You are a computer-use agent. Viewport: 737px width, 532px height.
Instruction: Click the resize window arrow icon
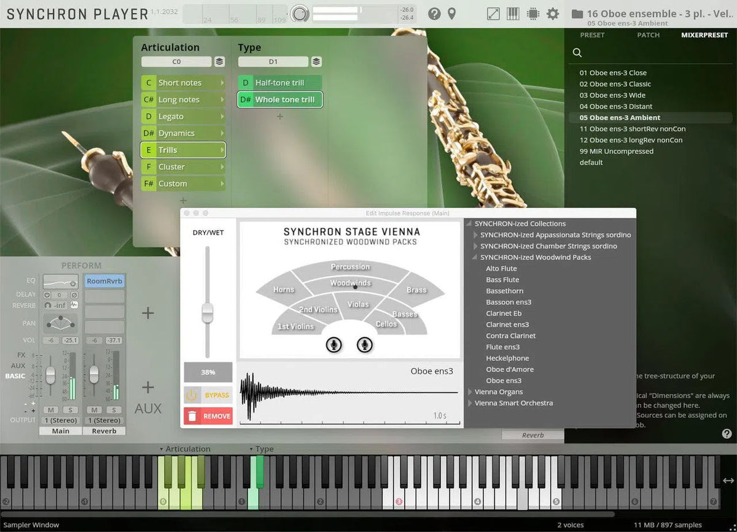pos(493,13)
